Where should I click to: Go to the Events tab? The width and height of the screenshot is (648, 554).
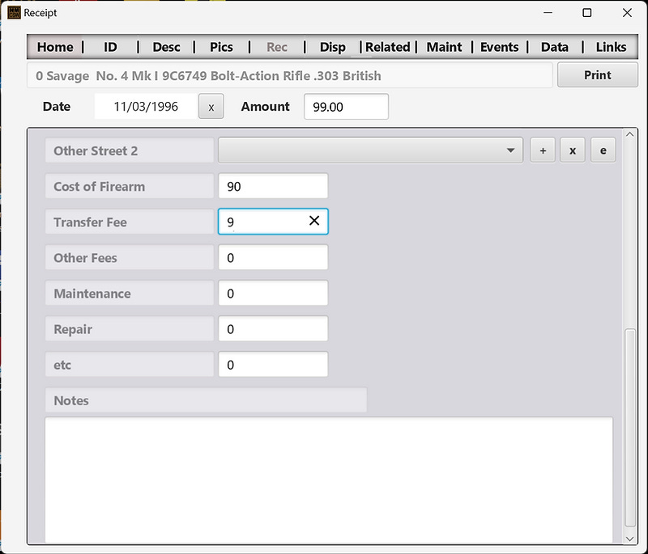pyautogui.click(x=499, y=47)
